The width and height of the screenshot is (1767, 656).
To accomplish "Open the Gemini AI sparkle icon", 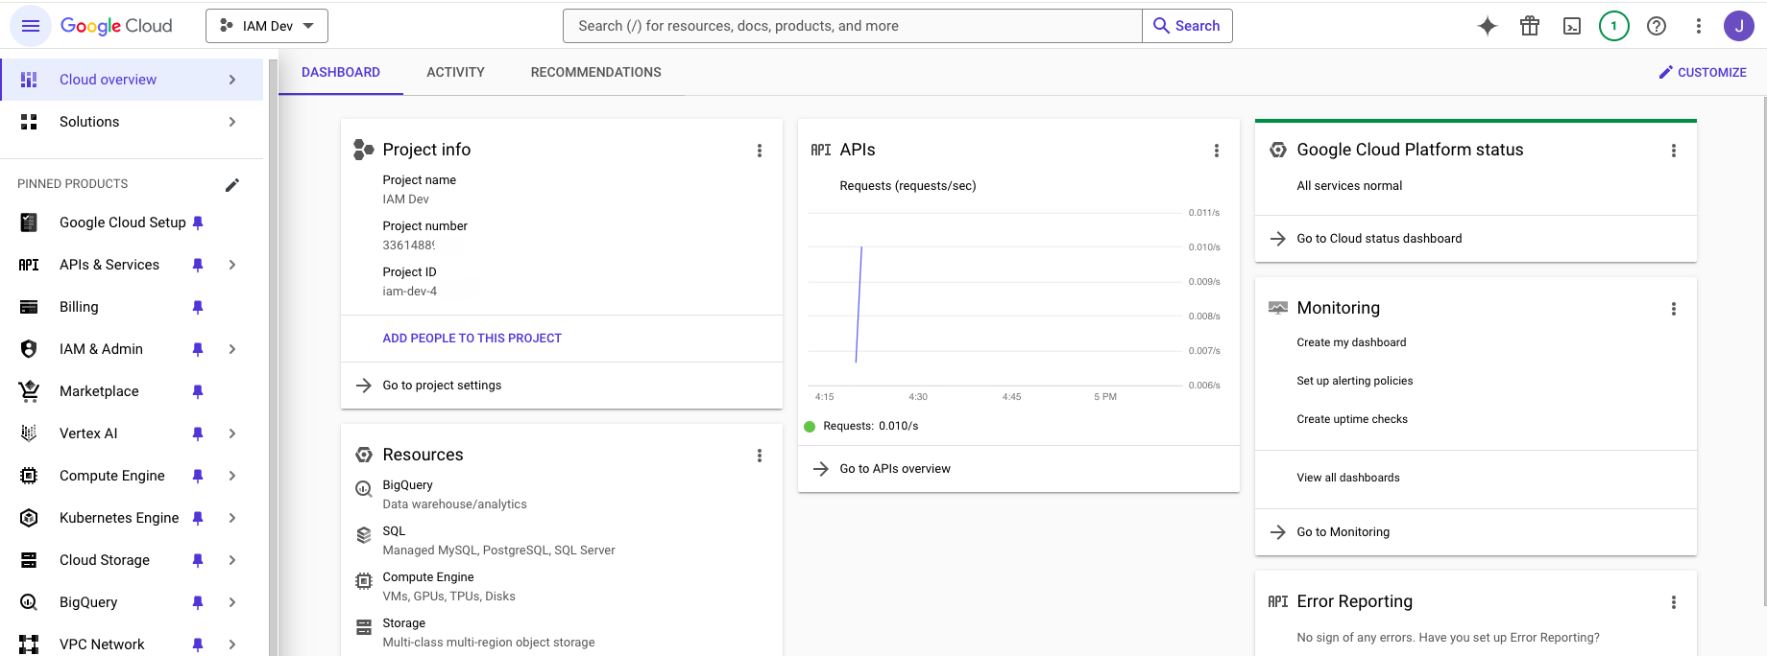I will 1488,26.
